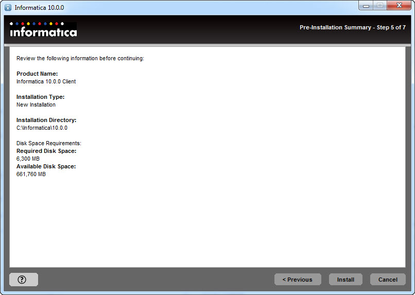Click the 'Installation Type:' label
Screen dimensions: 415x295
(x=41, y=97)
